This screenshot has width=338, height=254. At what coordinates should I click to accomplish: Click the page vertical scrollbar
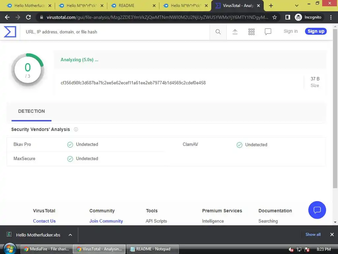click(x=335, y=108)
